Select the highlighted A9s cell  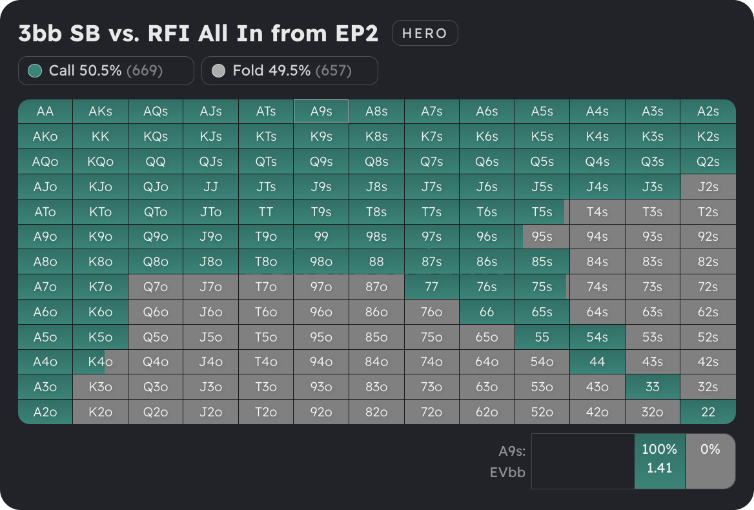click(321, 111)
